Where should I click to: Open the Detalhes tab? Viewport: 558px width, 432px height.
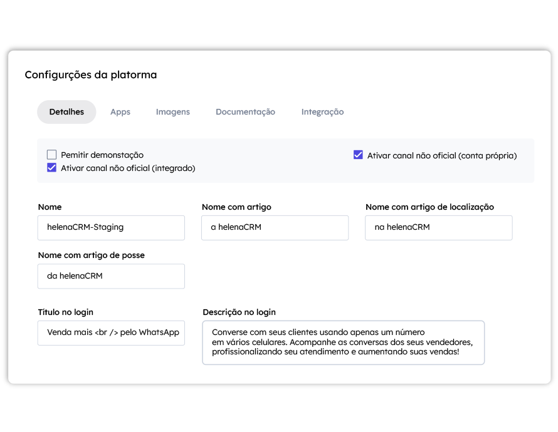click(x=66, y=112)
